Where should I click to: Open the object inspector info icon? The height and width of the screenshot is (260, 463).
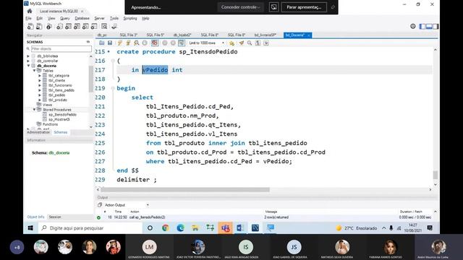point(49,27)
